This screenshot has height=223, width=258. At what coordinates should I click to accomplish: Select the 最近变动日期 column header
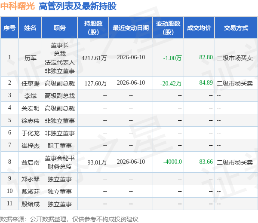click(131, 28)
